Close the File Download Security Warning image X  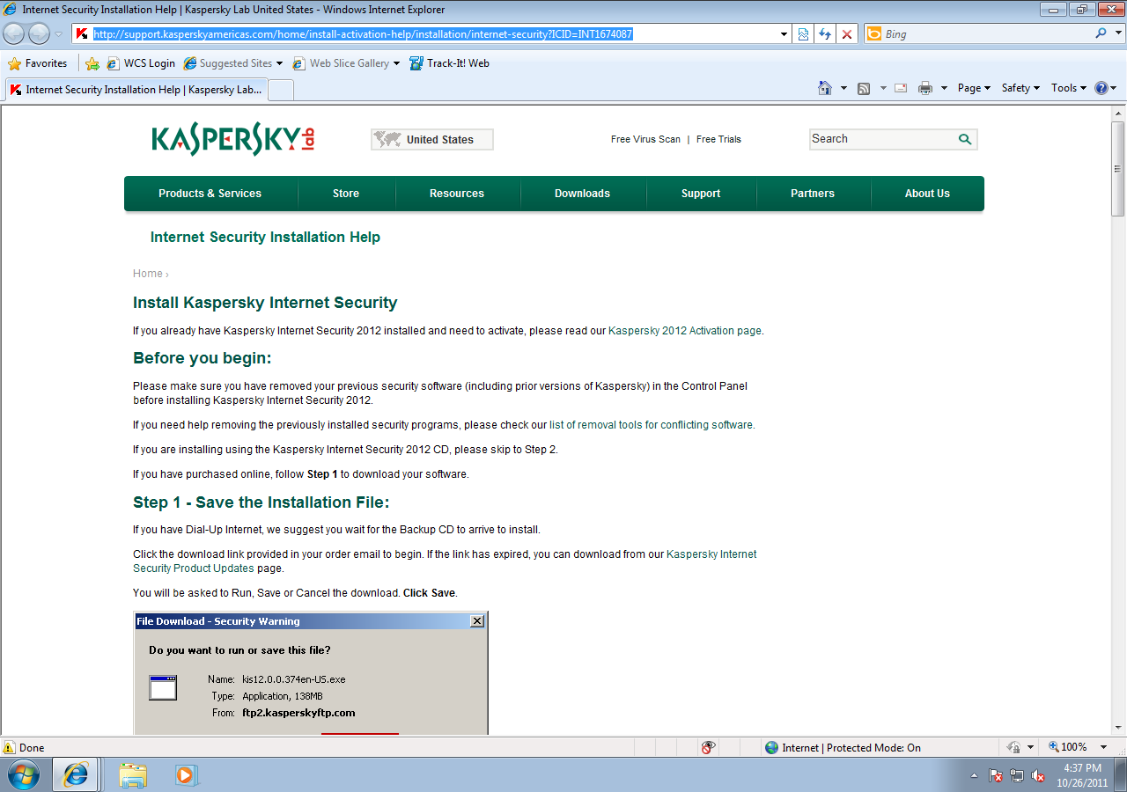click(x=477, y=621)
